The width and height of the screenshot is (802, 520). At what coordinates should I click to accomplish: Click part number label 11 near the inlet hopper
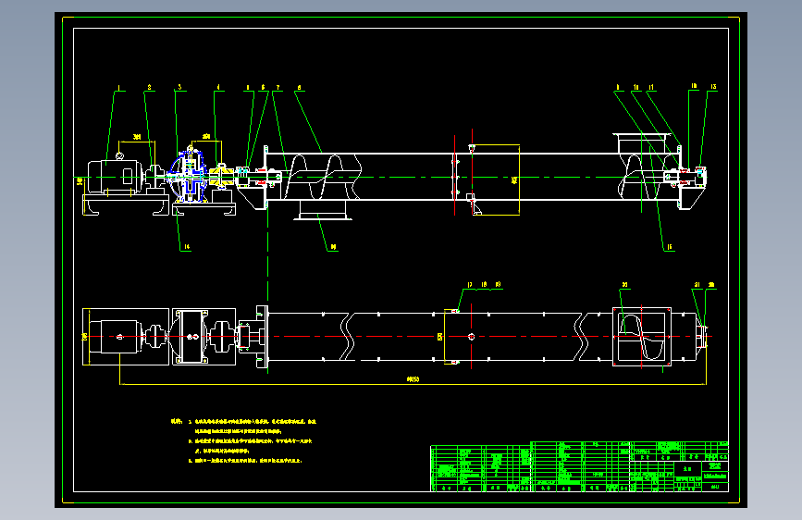coord(651,88)
